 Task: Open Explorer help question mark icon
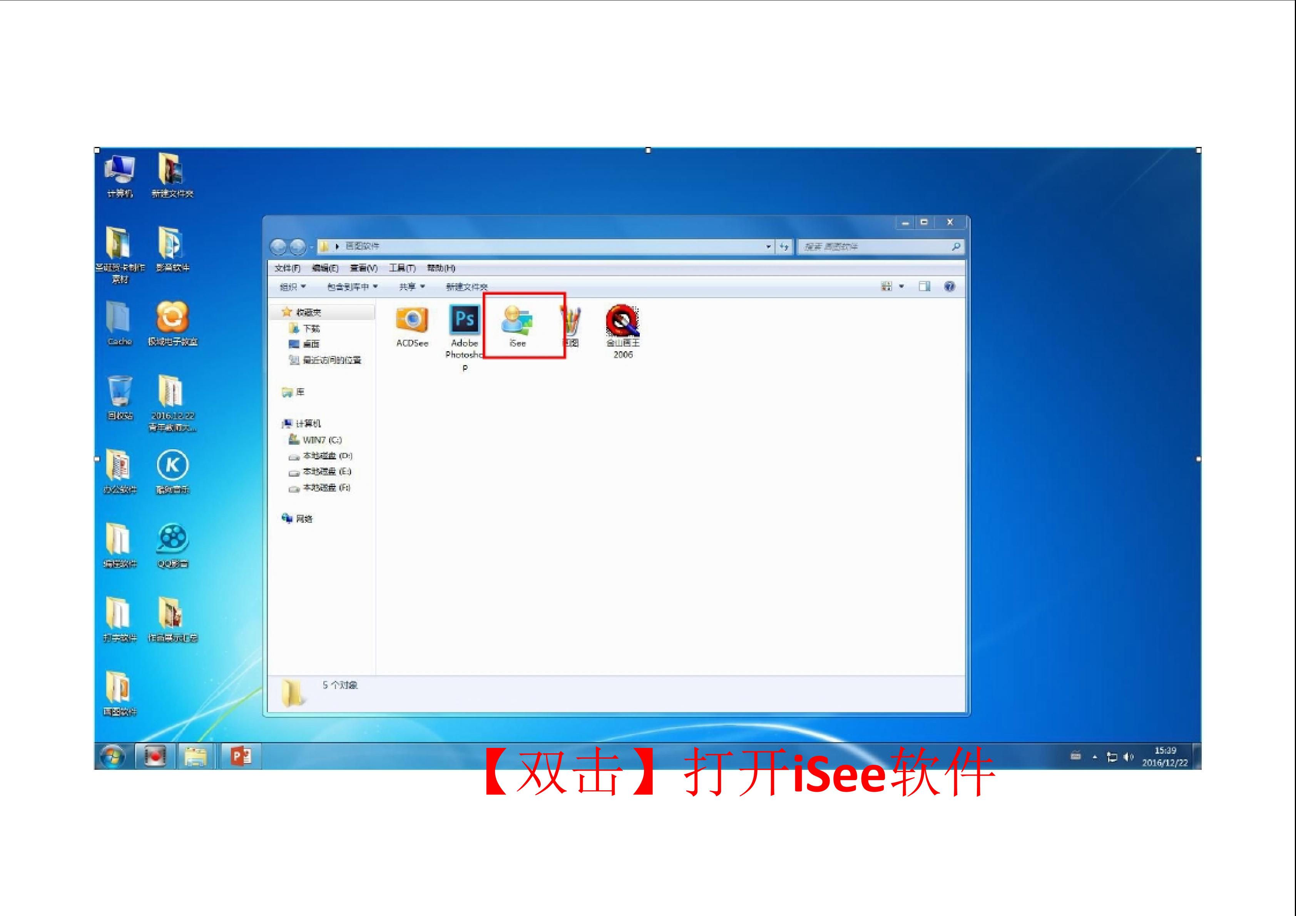950,287
